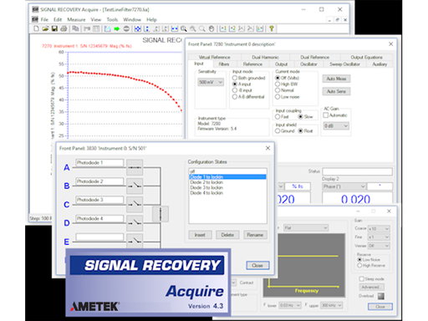428x321 pixels.
Task: Click the New document toolbar icon
Action: 36,28
